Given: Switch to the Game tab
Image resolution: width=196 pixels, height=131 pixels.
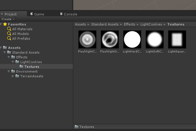Looking at the screenshot, I should (37, 14).
